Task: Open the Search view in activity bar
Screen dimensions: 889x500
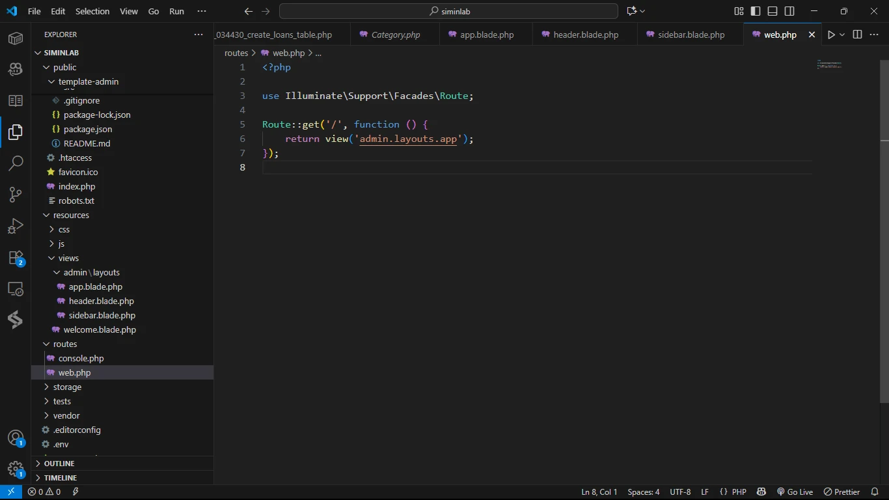Action: point(16,163)
